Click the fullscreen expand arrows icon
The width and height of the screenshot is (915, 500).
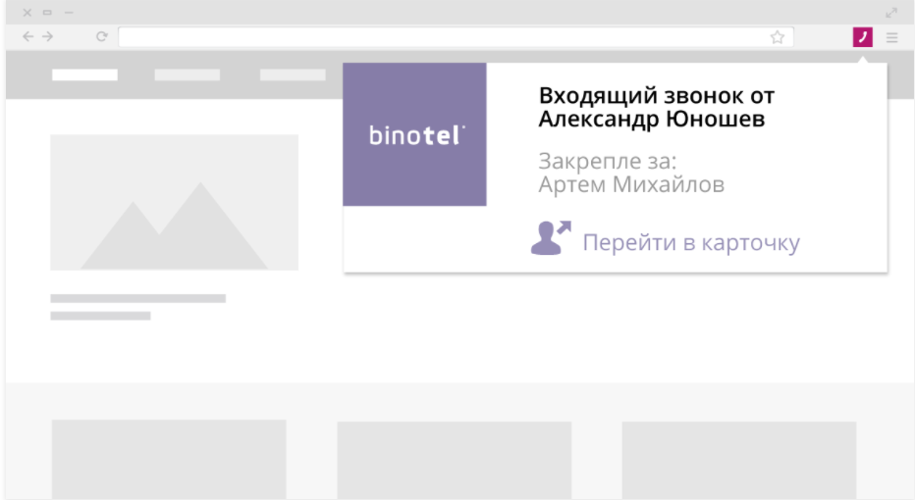coord(891,12)
